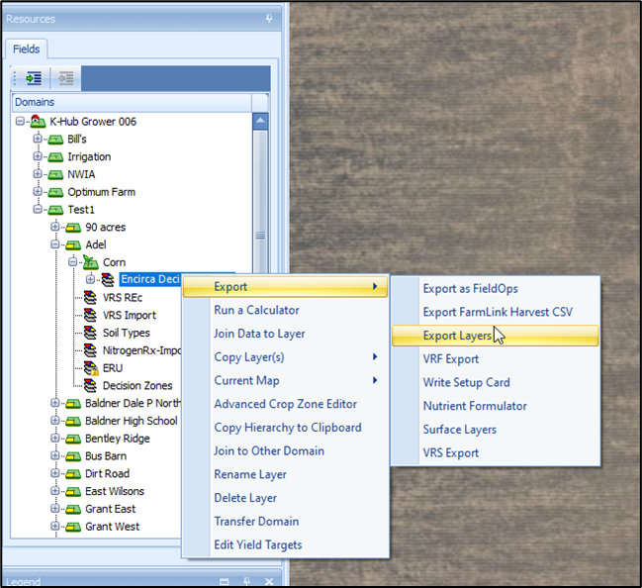
Task: Expand the Dirt Road field node
Action: tap(54, 473)
